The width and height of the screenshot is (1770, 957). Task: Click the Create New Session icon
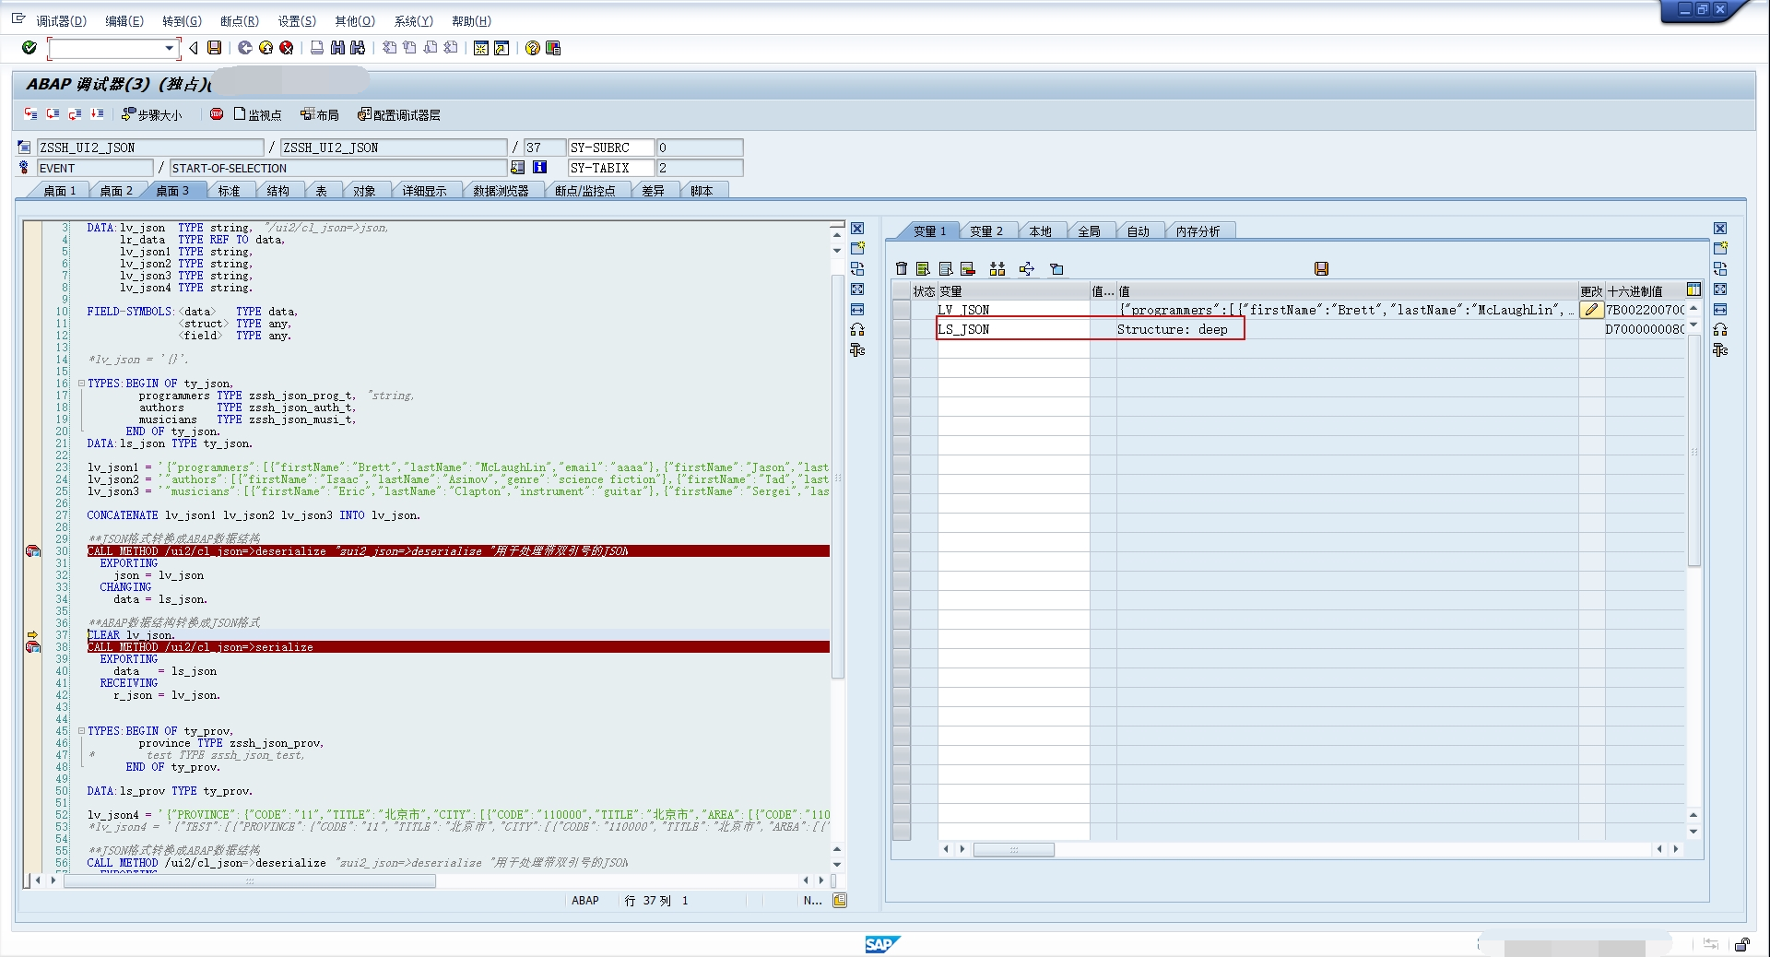tap(481, 48)
